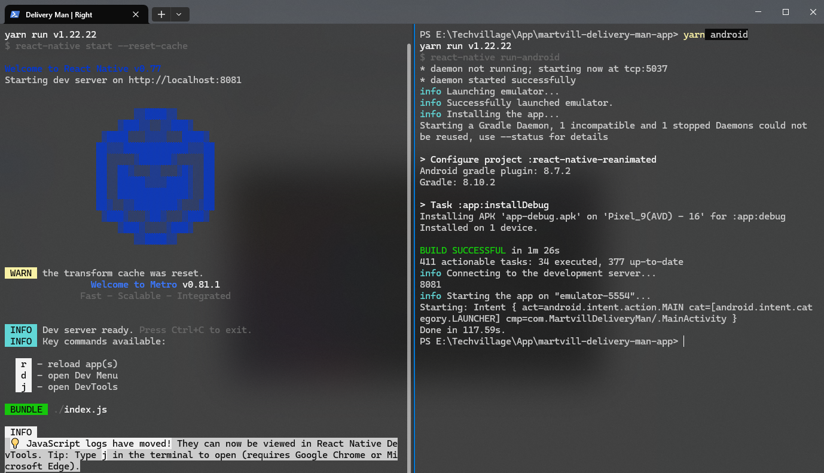Click the blue React ASCII art logo
The image size is (824, 473).
tap(155, 176)
